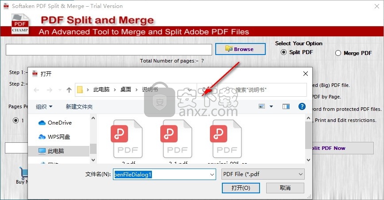Click the Softaken title bar app icon

click(x=6, y=6)
